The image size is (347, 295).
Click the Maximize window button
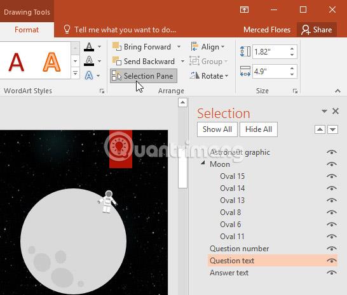tap(303, 10)
